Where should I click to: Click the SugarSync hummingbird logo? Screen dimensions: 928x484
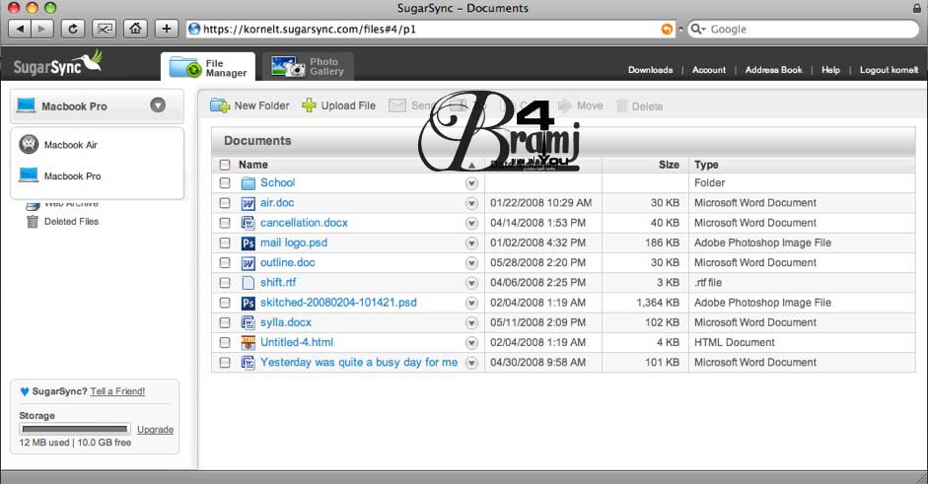(58, 64)
